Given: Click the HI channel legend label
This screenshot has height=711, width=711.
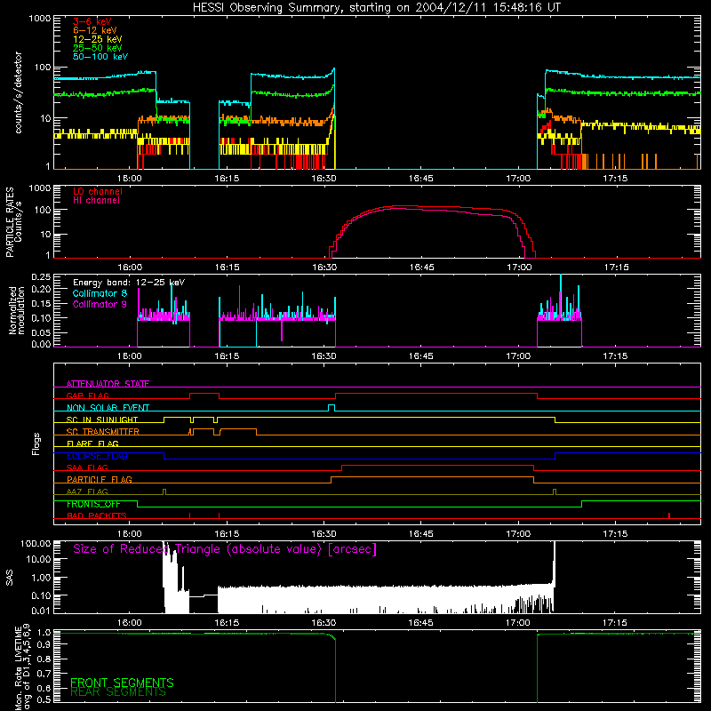Looking at the screenshot, I should coord(96,200).
